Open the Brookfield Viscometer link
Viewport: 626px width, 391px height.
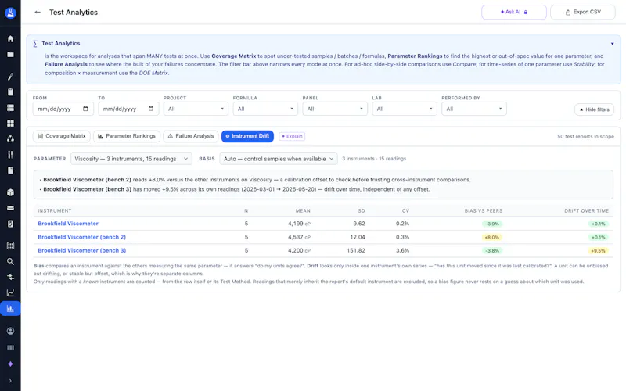(x=68, y=224)
